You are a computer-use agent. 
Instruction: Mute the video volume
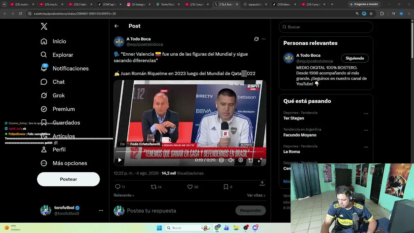231,160
